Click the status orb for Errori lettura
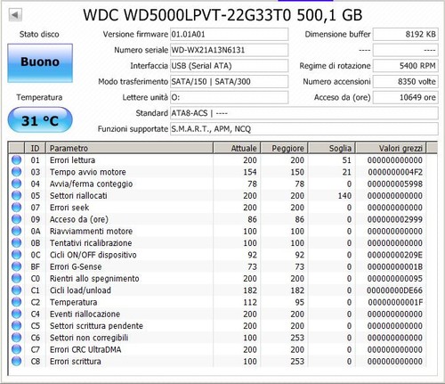 click(x=17, y=159)
